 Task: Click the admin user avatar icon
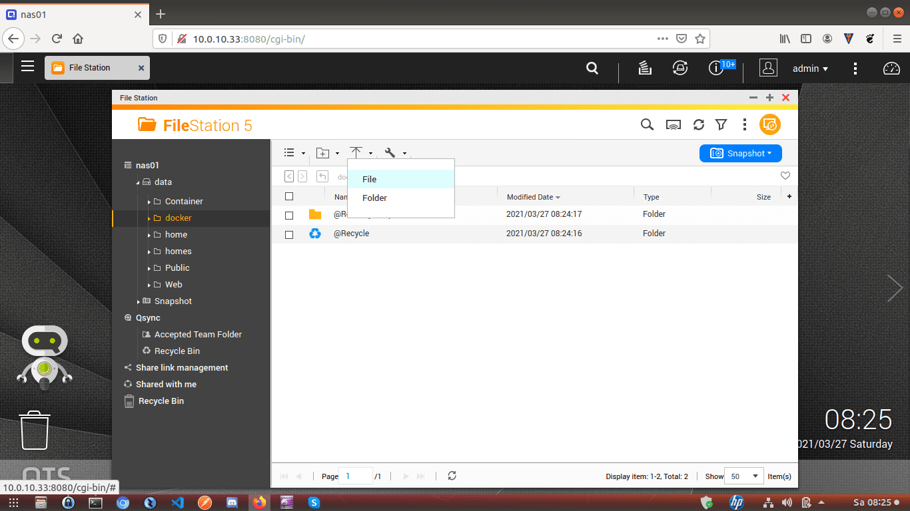pos(768,68)
